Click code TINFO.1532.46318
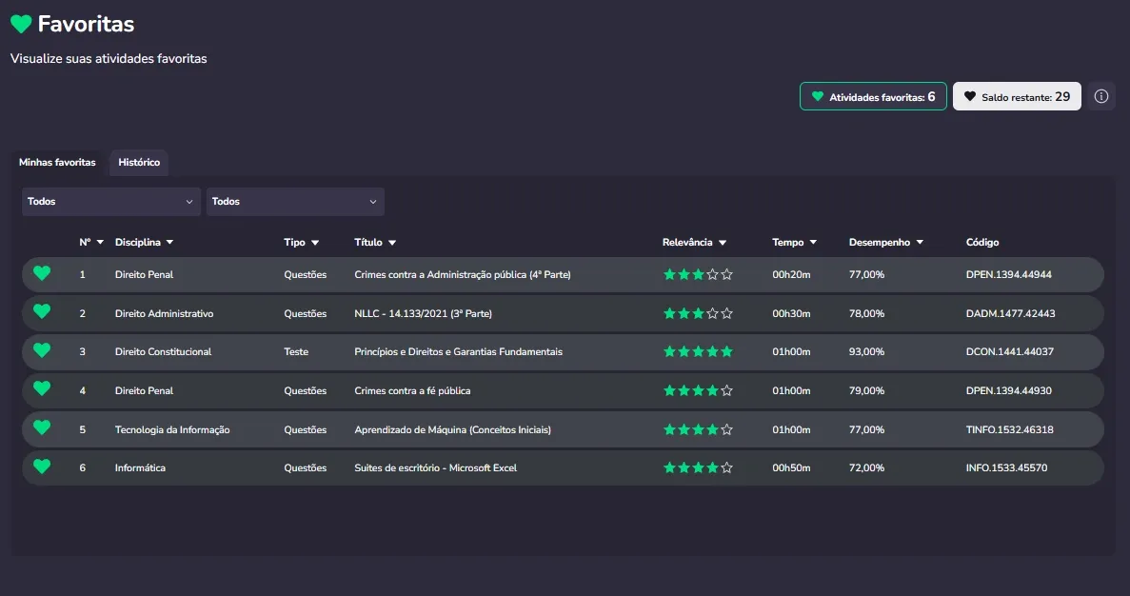This screenshot has width=1130, height=596. 1010,429
